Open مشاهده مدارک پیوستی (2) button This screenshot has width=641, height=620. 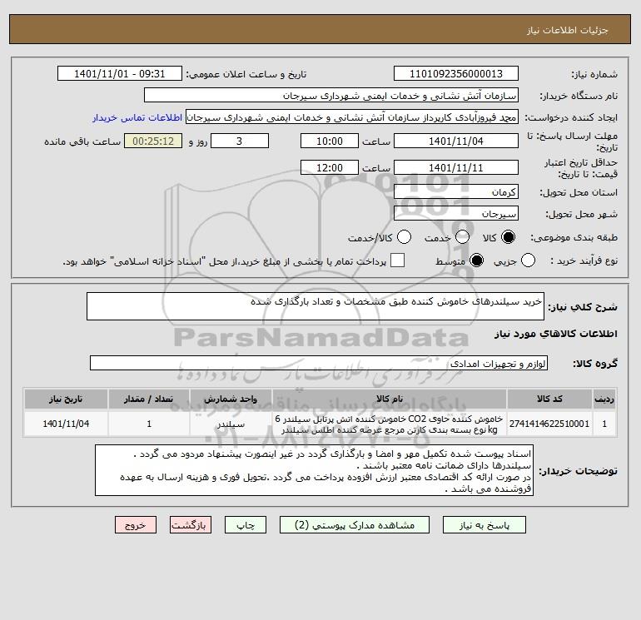355,525
